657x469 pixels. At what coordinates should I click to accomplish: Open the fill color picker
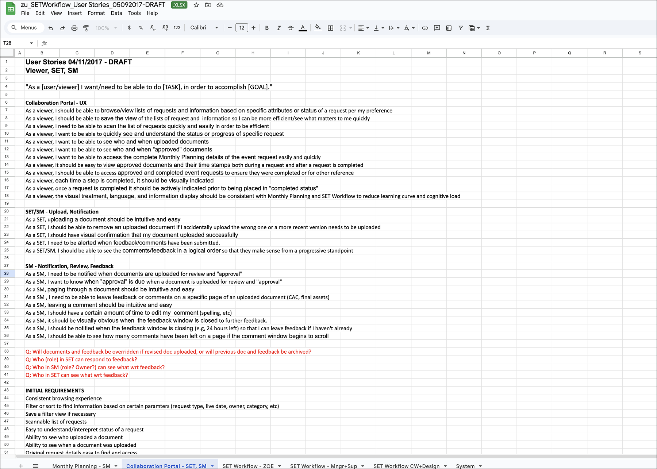(x=318, y=28)
